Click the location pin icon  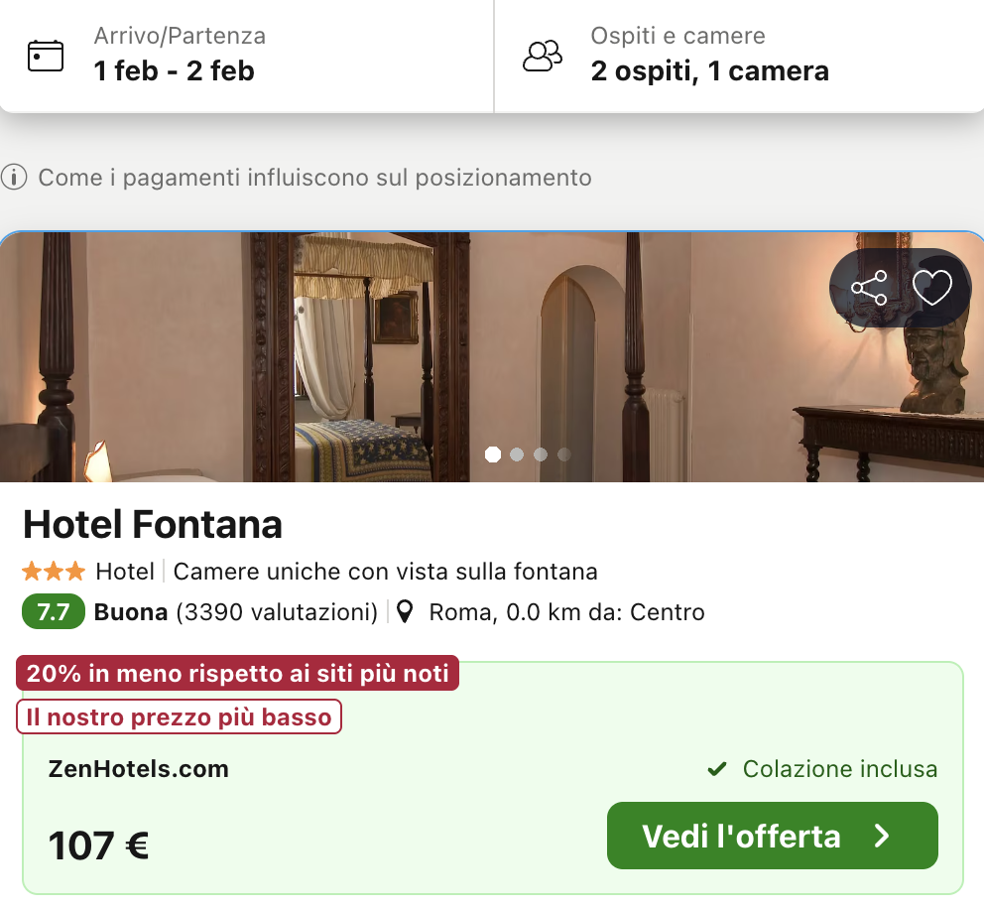tap(405, 612)
